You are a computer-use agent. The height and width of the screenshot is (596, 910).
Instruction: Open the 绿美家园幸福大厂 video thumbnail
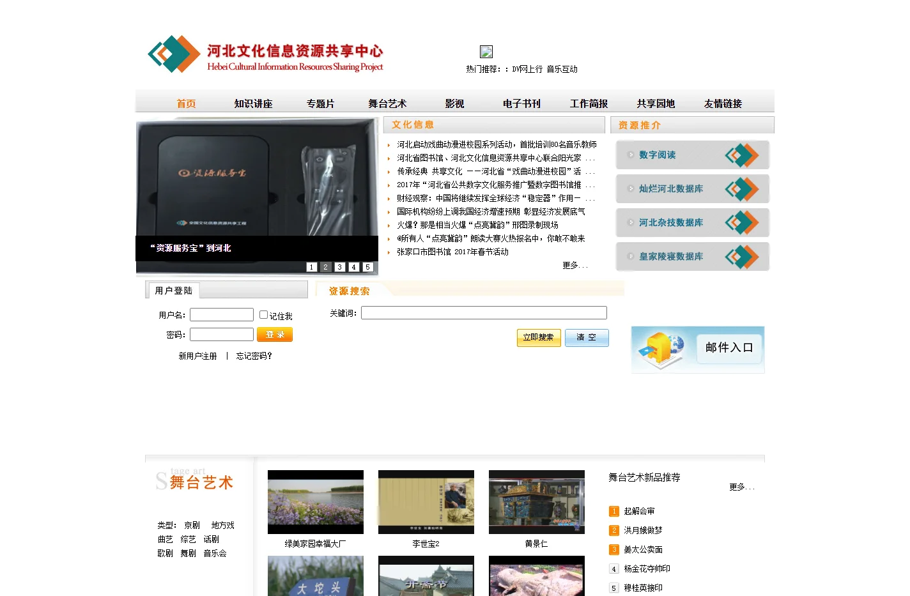pos(316,502)
